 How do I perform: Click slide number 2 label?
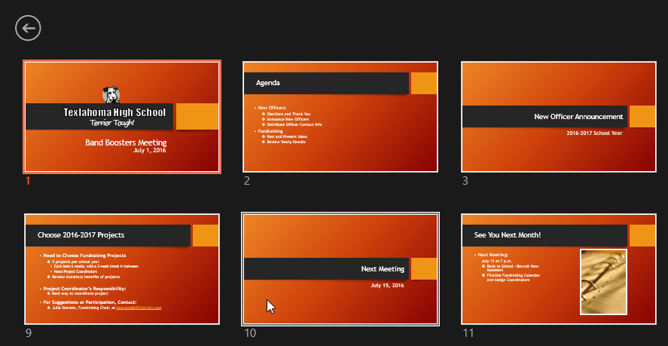click(x=247, y=181)
